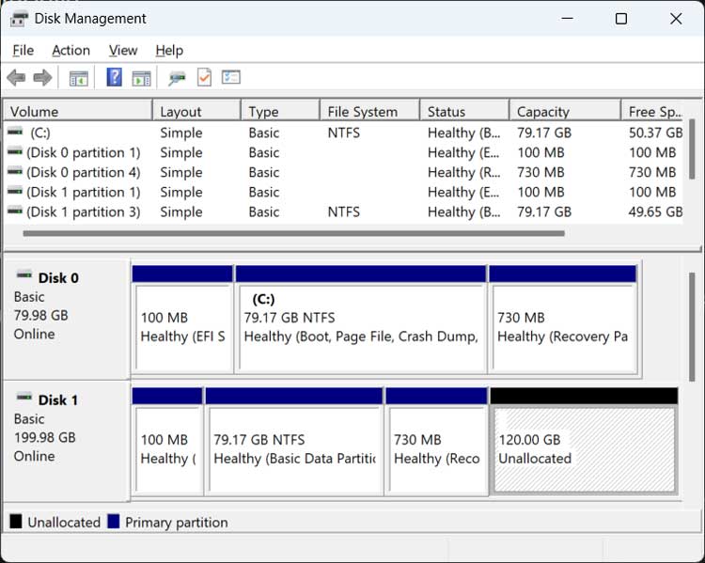Image resolution: width=705 pixels, height=563 pixels.
Task: Open the File menu
Action: pyautogui.click(x=23, y=51)
